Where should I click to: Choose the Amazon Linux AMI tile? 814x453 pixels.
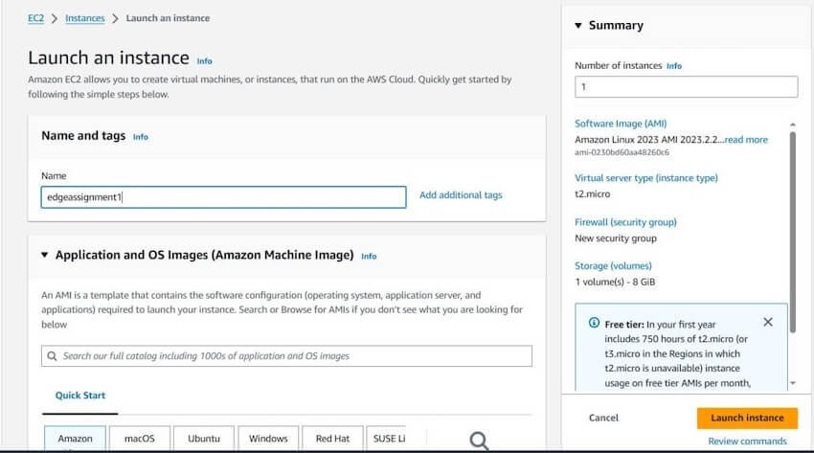coord(76,439)
